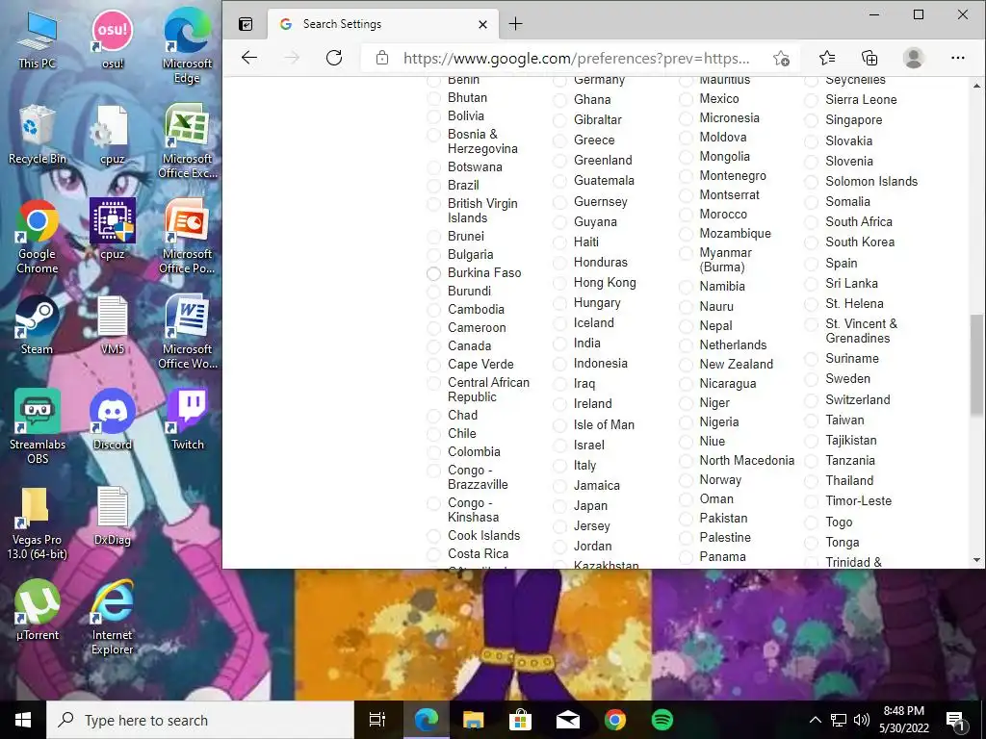The image size is (986, 739).
Task: Open Mail from the taskbar
Action: click(568, 720)
